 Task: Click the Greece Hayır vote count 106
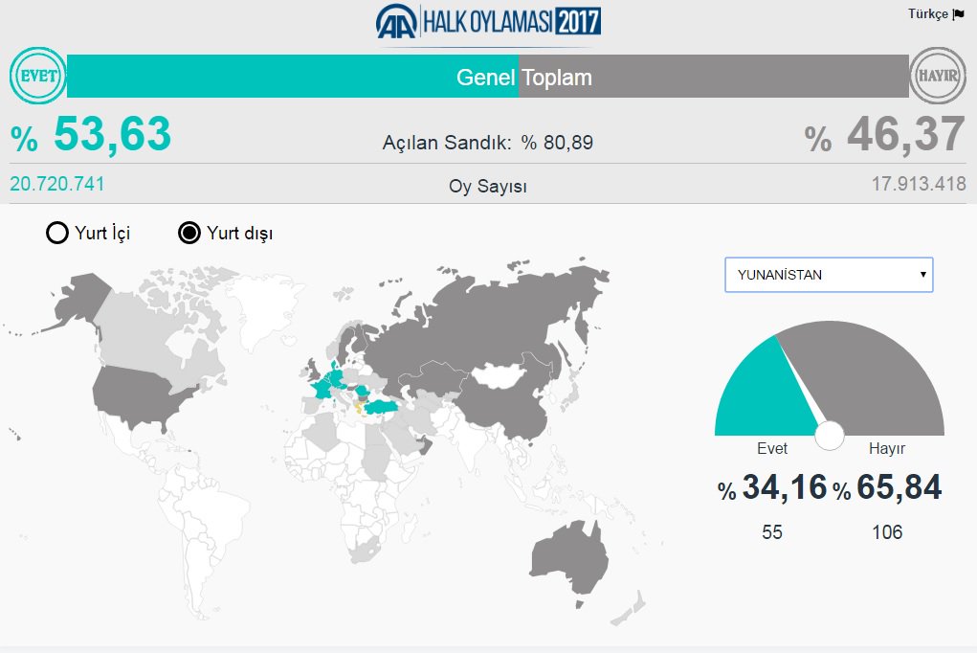tap(887, 532)
